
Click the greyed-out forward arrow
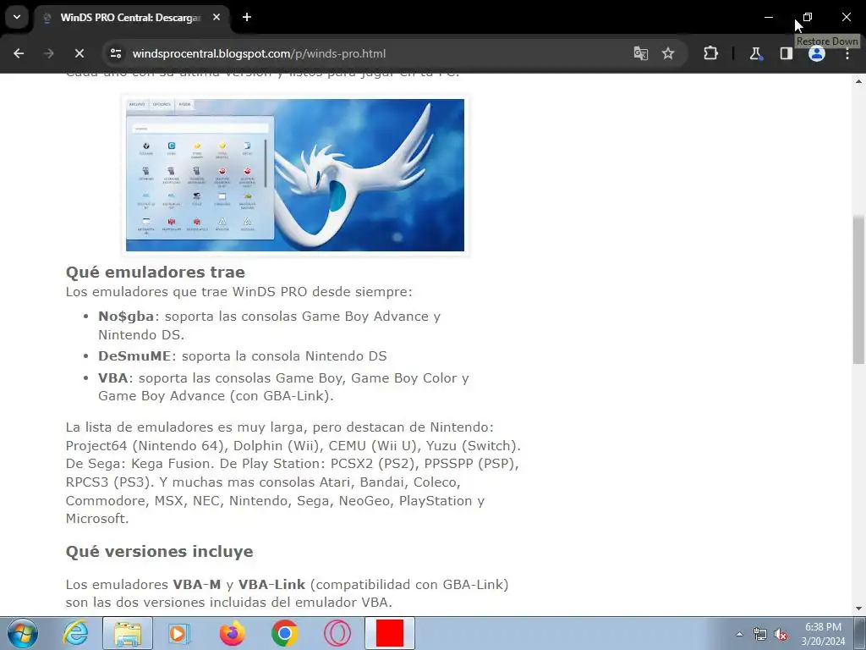click(x=48, y=53)
